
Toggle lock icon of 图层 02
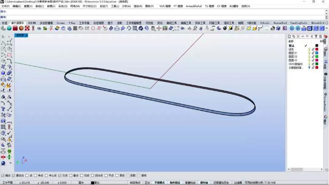313,57
